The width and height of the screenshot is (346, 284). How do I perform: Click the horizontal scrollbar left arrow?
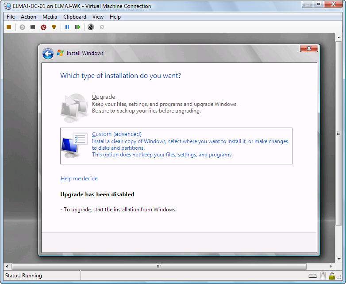click(x=7, y=266)
